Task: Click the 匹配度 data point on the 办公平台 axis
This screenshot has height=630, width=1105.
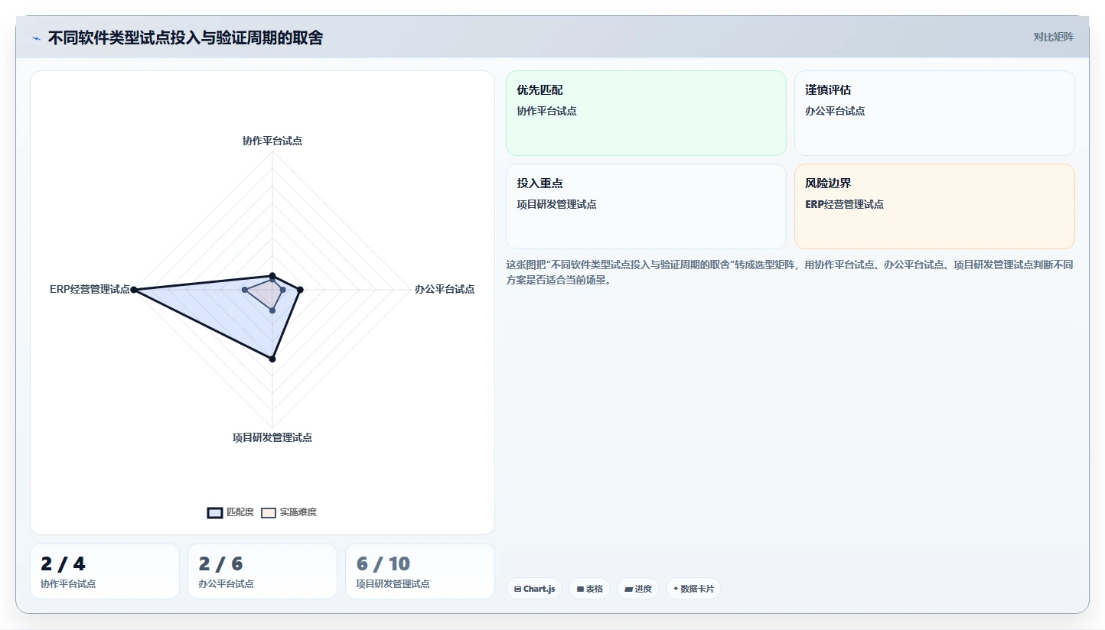Action: 300,290
